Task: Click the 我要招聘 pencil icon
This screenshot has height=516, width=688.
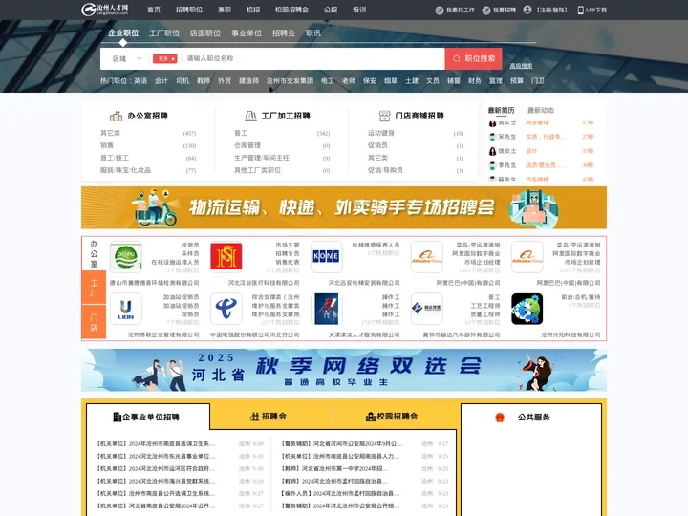Action: coord(486,11)
